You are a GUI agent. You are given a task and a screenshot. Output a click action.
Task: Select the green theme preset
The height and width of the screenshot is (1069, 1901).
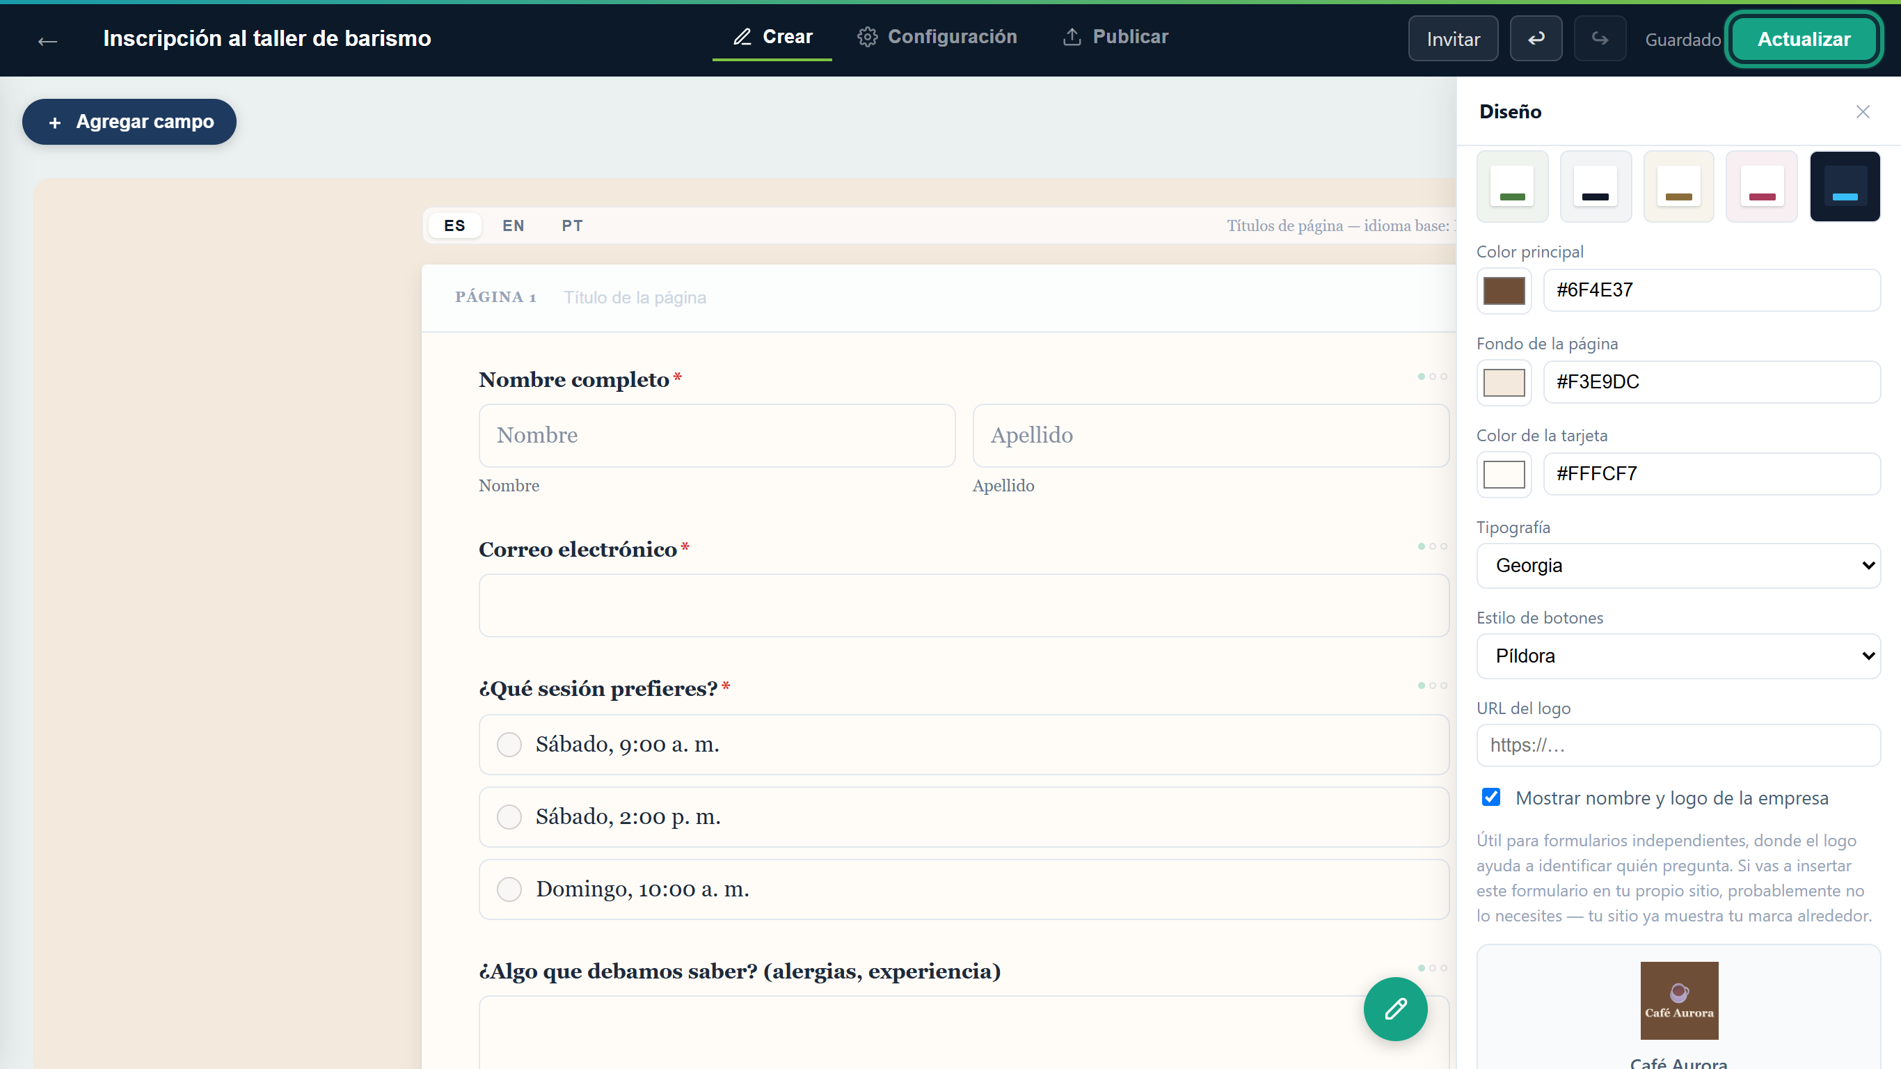(x=1512, y=186)
